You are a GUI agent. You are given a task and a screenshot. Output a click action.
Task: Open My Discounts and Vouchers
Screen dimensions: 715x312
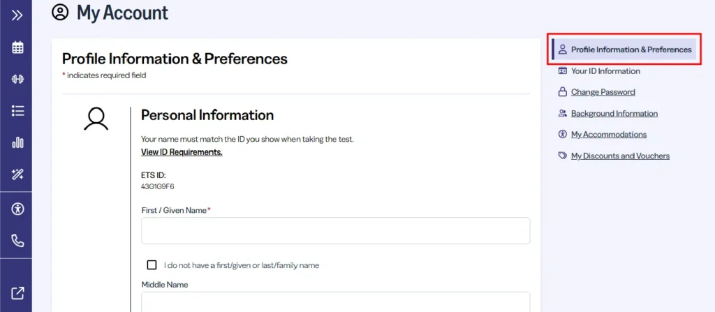(x=620, y=156)
